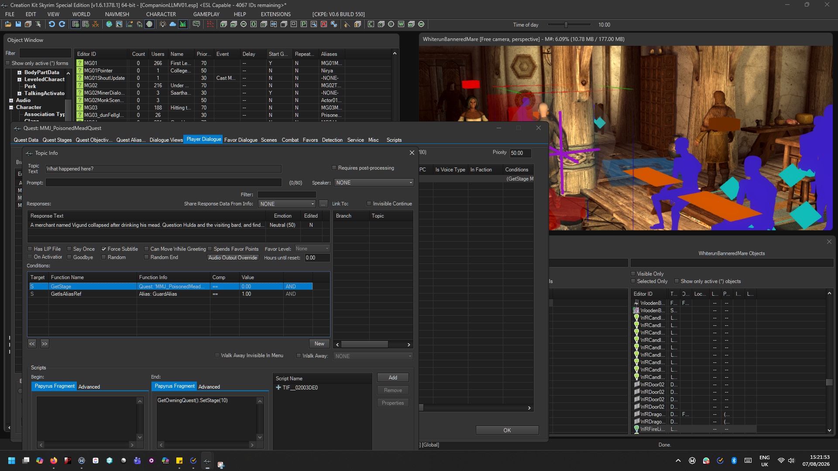The width and height of the screenshot is (838, 471).
Task: Toggle Say Once checkbox
Action: [x=69, y=249]
